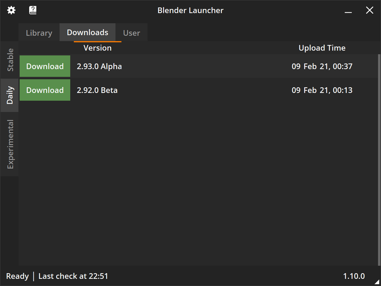Image resolution: width=381 pixels, height=286 pixels.
Task: Click the Blender Launcher title text
Action: [190, 10]
